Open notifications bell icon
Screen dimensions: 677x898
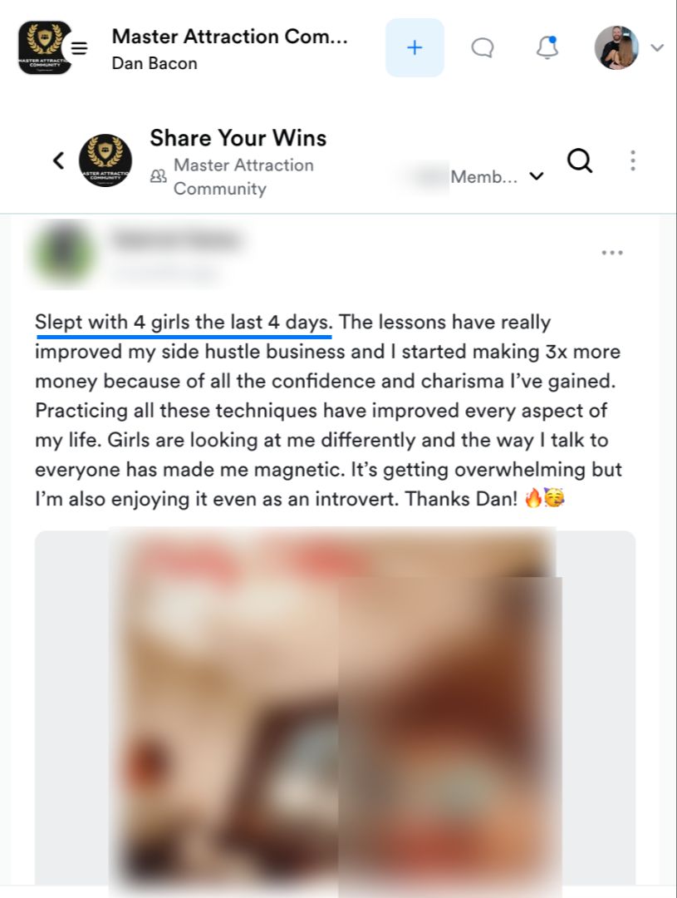click(547, 47)
